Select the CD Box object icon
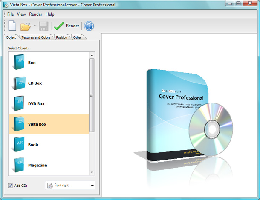The height and width of the screenshot is (200, 260). (x=19, y=83)
